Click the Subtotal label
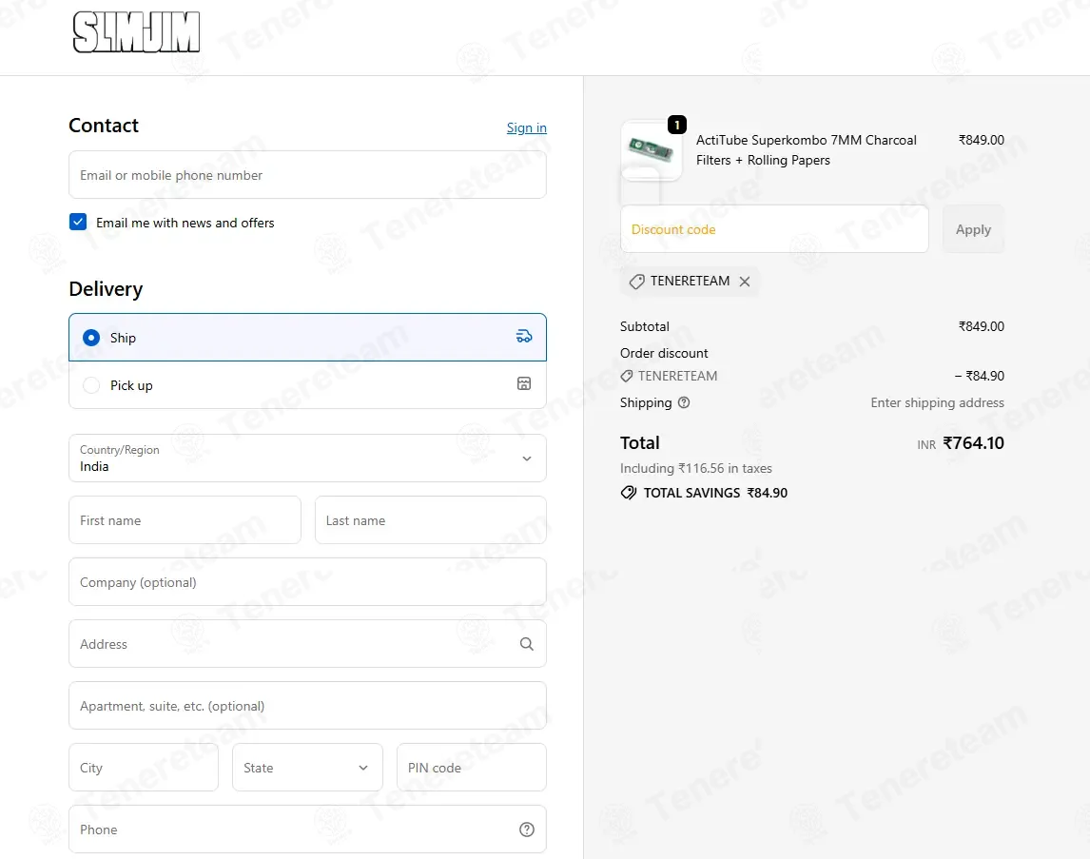 [645, 326]
